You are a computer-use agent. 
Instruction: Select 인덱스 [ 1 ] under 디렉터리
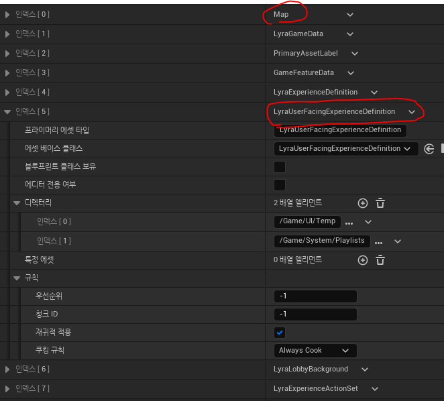click(54, 241)
